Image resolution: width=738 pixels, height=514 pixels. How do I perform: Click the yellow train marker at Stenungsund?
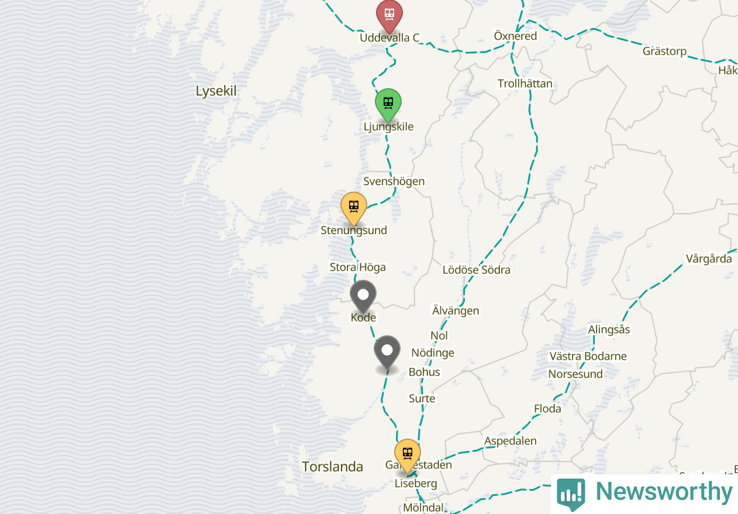354,208
